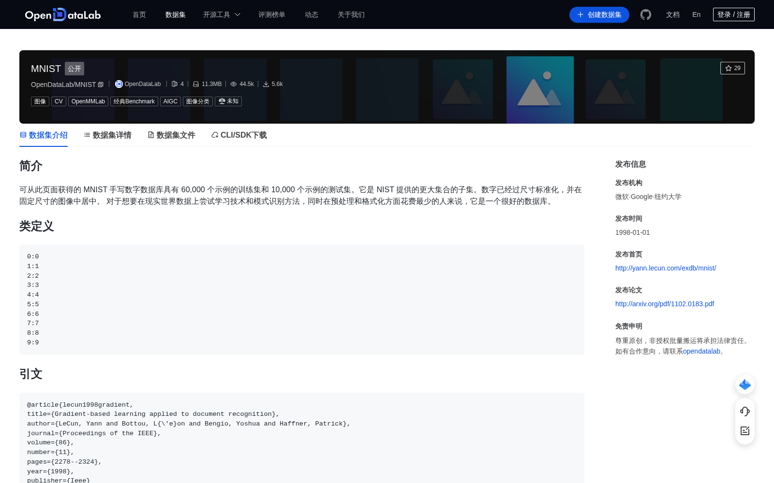Switch language to En
This screenshot has width=774, height=483.
(697, 14)
